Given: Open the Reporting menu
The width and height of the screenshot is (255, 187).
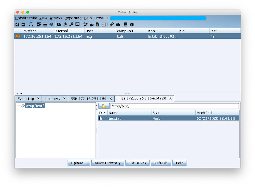Looking at the screenshot, I should tap(73, 18).
